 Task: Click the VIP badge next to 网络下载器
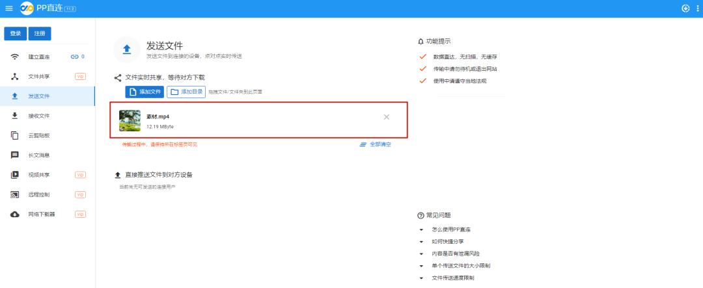80,215
